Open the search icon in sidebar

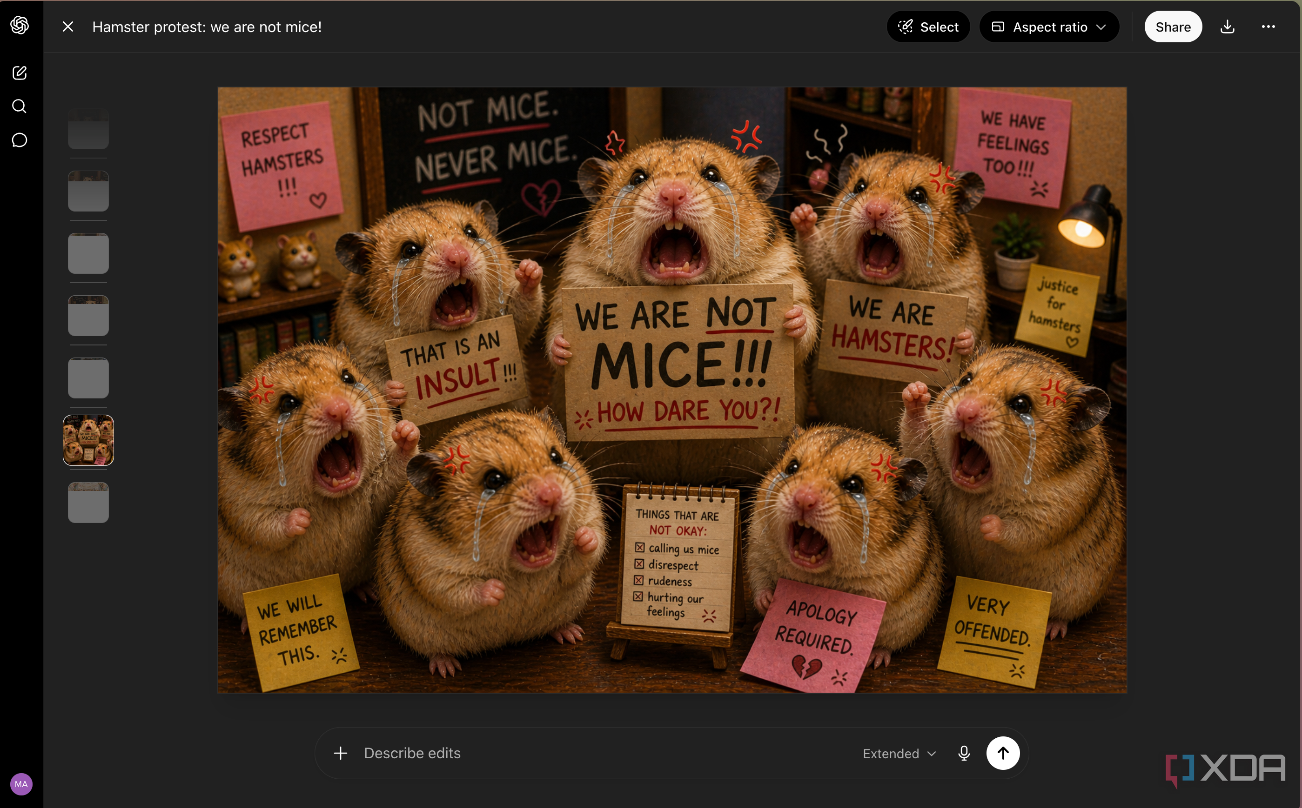tap(20, 106)
